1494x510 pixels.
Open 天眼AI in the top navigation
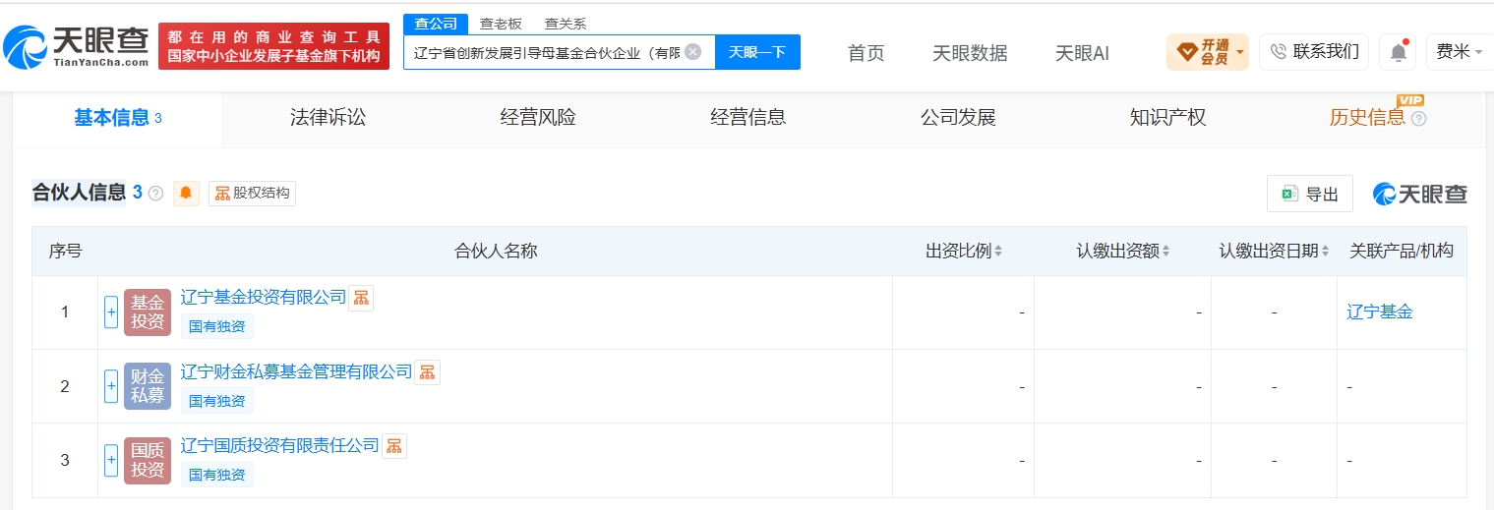click(x=1082, y=53)
